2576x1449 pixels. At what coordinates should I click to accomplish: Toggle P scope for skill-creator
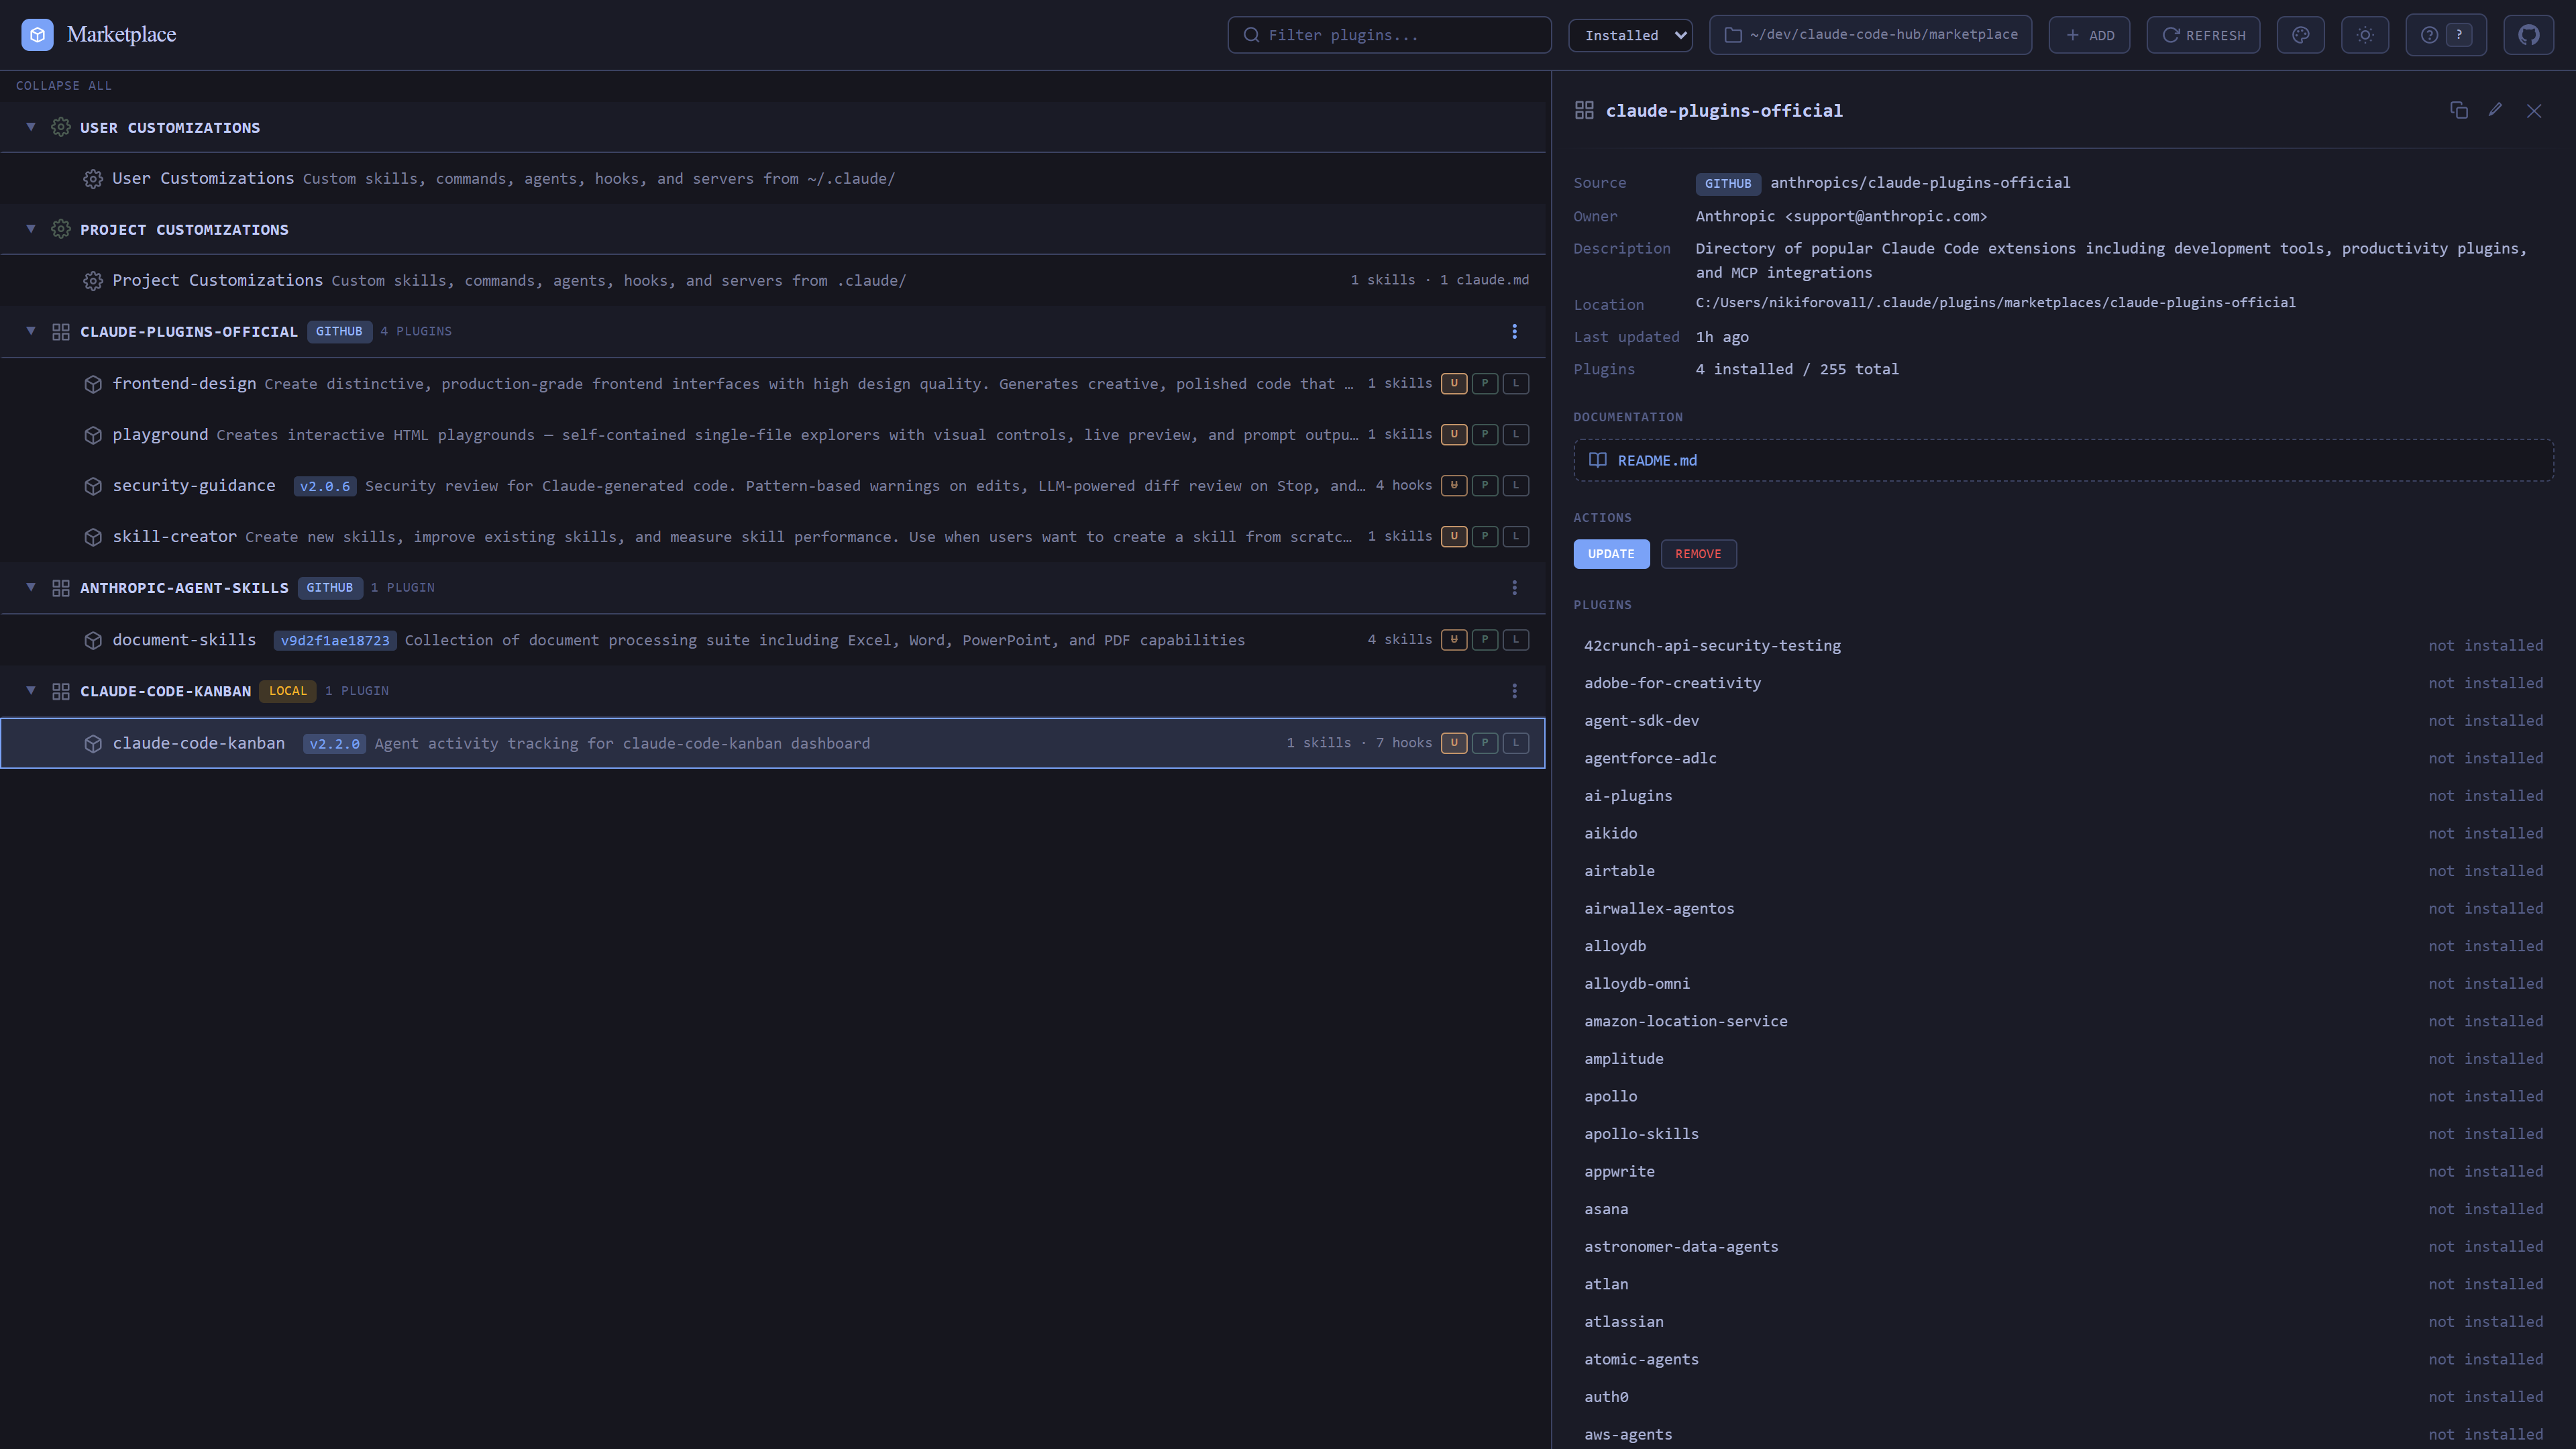1485,536
